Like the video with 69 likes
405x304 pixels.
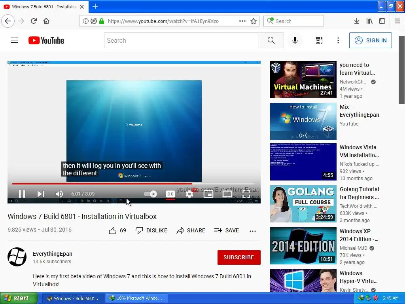(x=117, y=230)
